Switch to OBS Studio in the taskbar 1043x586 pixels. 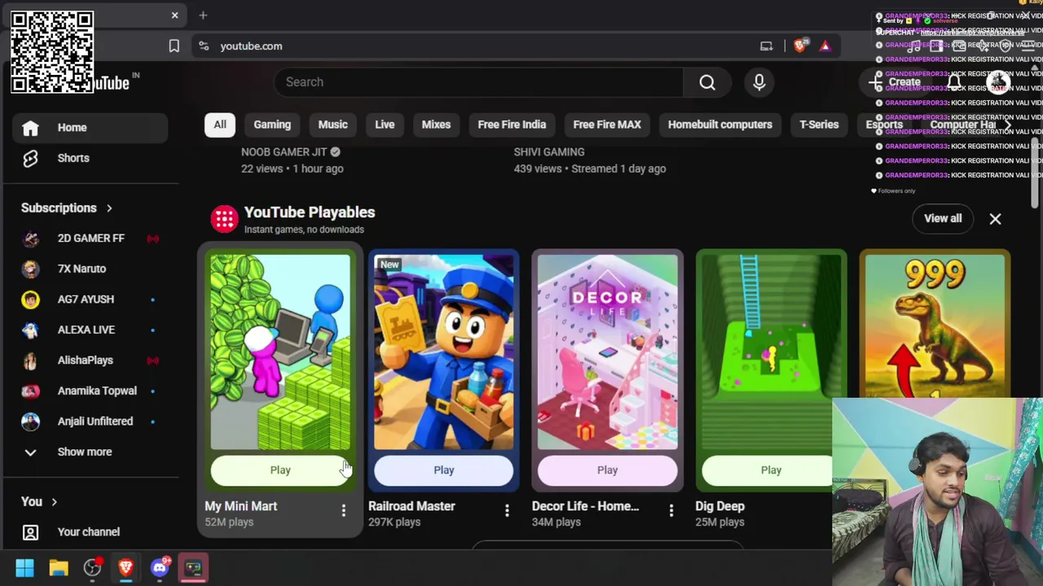(x=92, y=567)
